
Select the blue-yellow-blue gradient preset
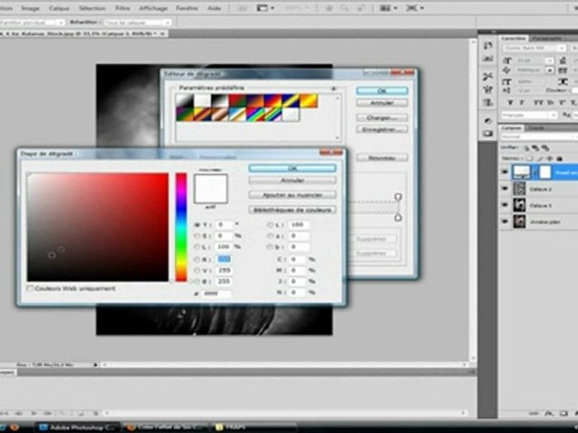click(x=290, y=100)
